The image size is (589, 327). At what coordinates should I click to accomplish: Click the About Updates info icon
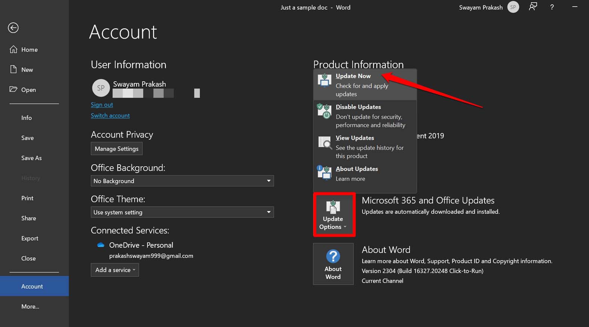point(324,172)
